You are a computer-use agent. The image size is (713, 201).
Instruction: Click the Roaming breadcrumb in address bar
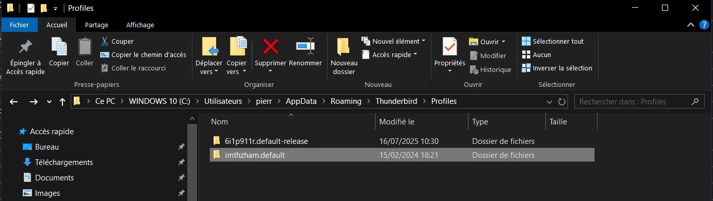[x=346, y=101]
